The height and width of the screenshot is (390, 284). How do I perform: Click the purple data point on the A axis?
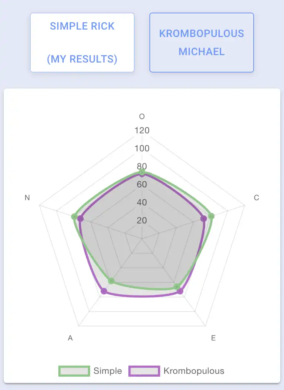(x=104, y=291)
